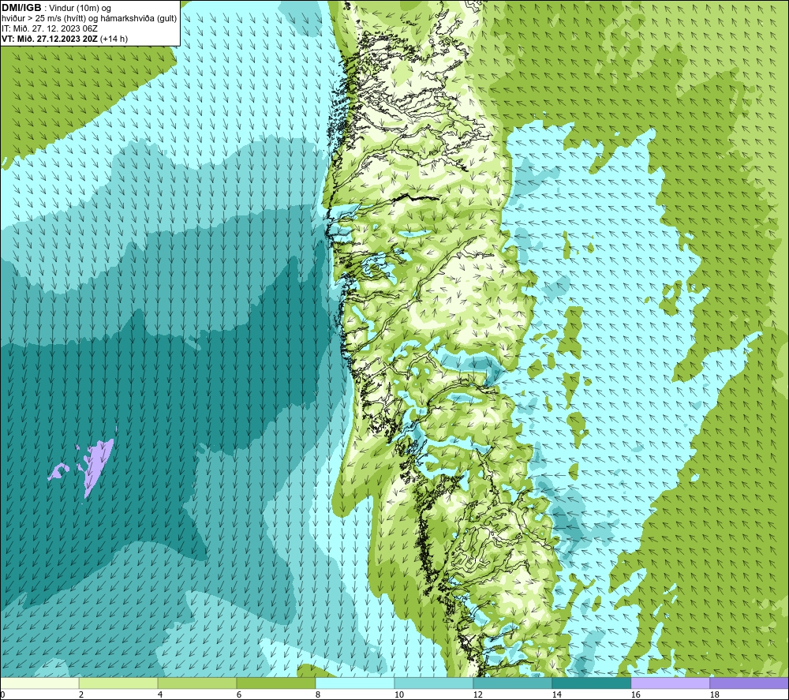Click the legend tick label '16'
The height and width of the screenshot is (700, 789).
point(635,694)
